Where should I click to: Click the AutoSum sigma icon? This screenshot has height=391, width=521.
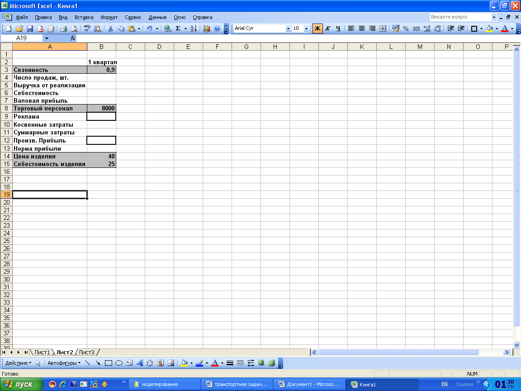pos(178,29)
